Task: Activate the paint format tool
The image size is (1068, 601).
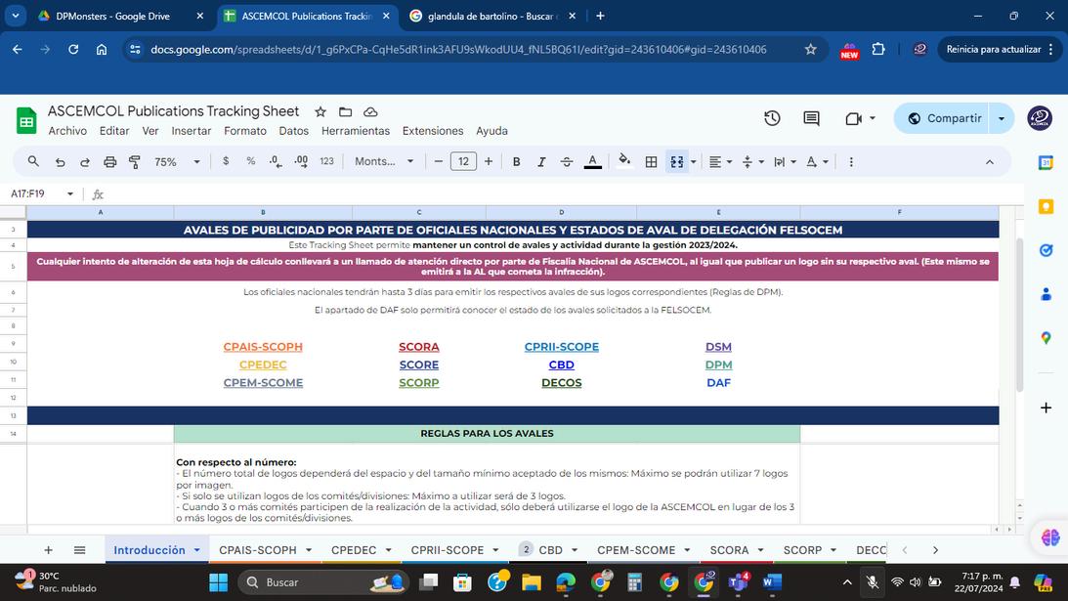Action: point(134,161)
